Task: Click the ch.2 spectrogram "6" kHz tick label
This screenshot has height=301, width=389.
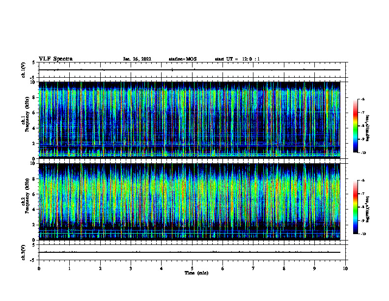Action: 34,194
